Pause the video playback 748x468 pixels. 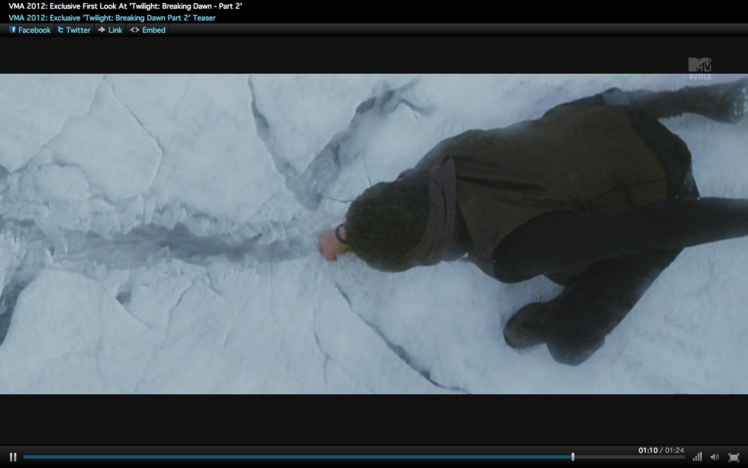point(13,457)
